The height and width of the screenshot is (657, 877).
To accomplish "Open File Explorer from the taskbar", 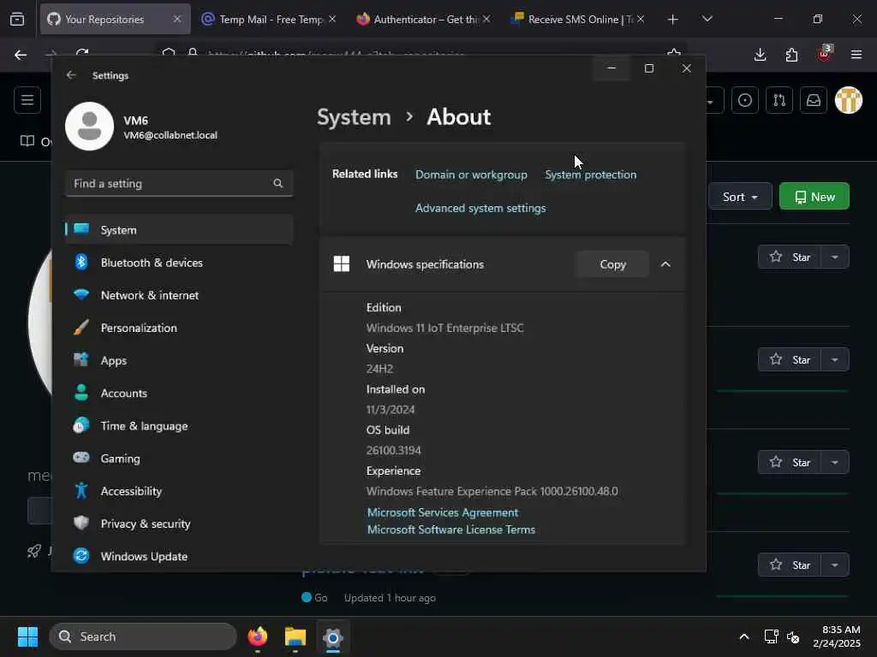I will (295, 636).
